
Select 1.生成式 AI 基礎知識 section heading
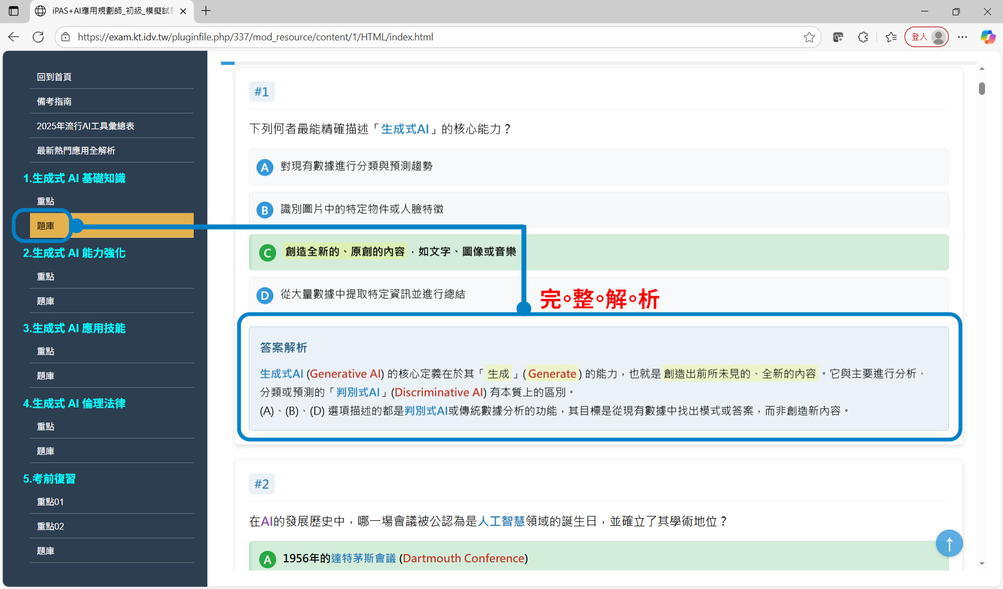pos(74,178)
